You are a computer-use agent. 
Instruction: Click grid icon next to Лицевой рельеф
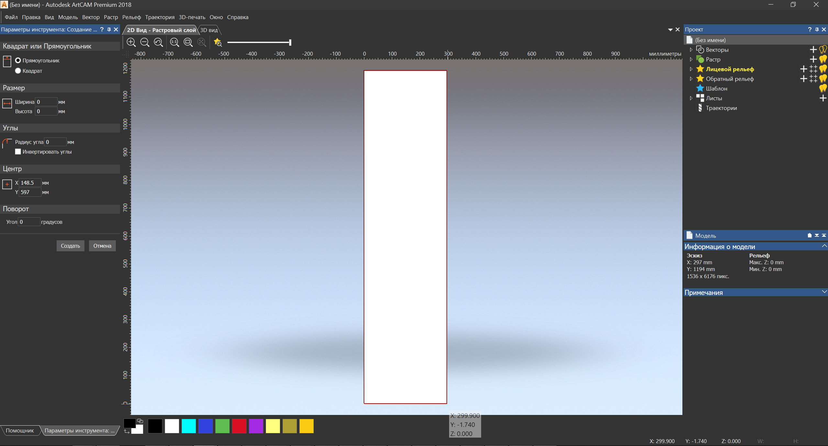tap(813, 69)
